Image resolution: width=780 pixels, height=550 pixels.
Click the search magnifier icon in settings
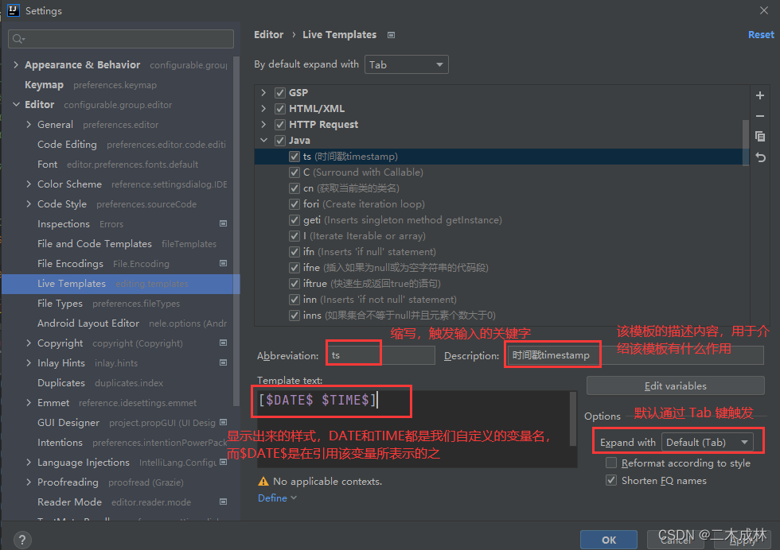[18, 39]
